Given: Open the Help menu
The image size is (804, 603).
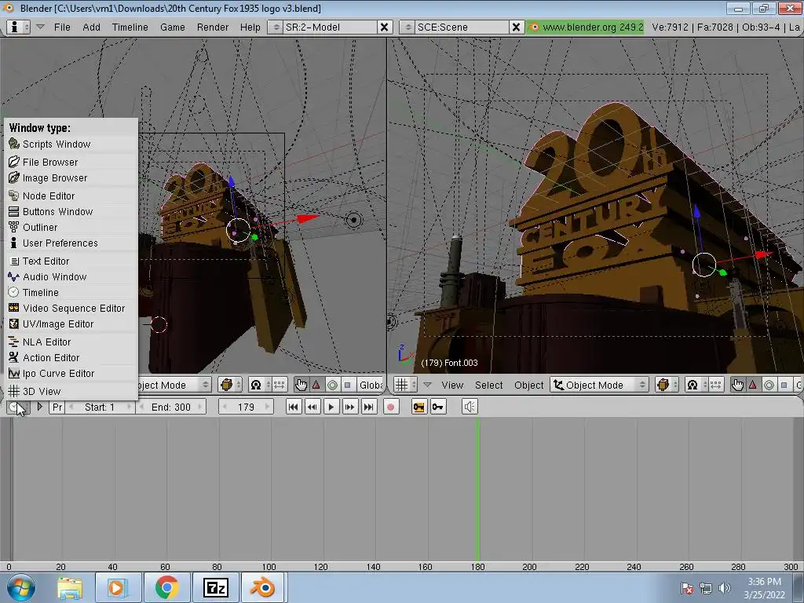Looking at the screenshot, I should tap(250, 27).
